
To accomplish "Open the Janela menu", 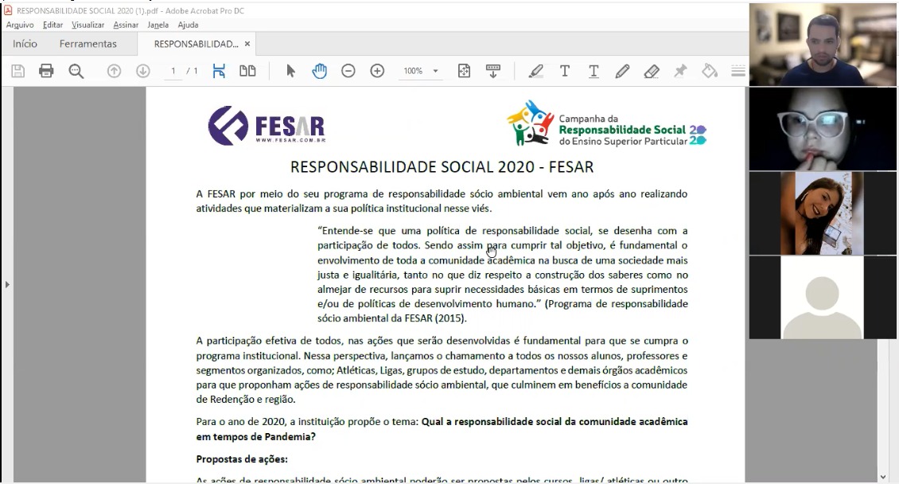I will click(x=158, y=25).
